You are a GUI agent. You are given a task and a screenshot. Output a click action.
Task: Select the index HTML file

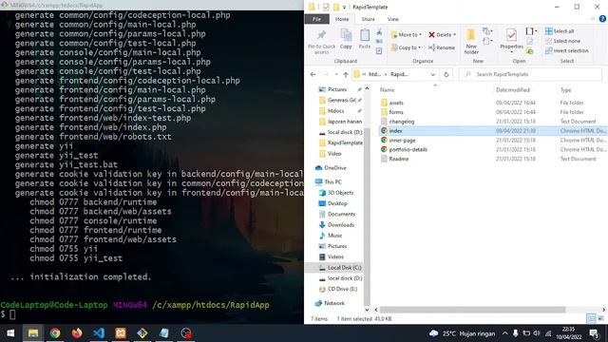[395, 131]
